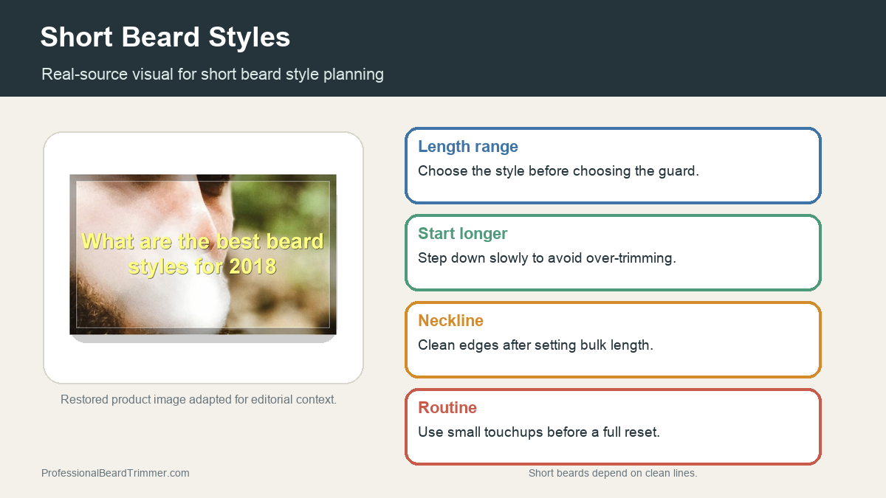Click the footer "Short beards depend on clean lines."

point(613,473)
